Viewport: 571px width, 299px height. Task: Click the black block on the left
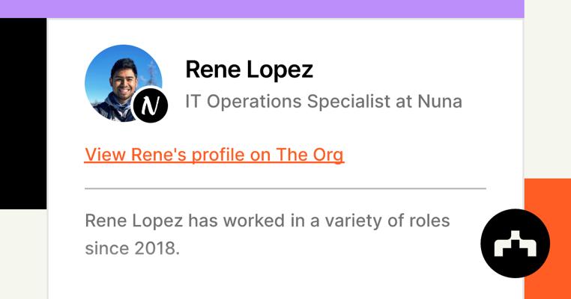(22, 112)
